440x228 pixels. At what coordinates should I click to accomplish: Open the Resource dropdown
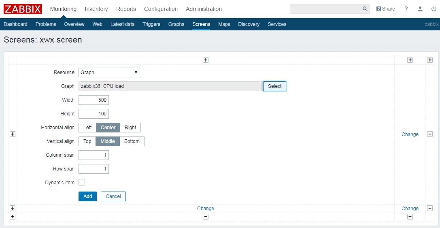109,72
